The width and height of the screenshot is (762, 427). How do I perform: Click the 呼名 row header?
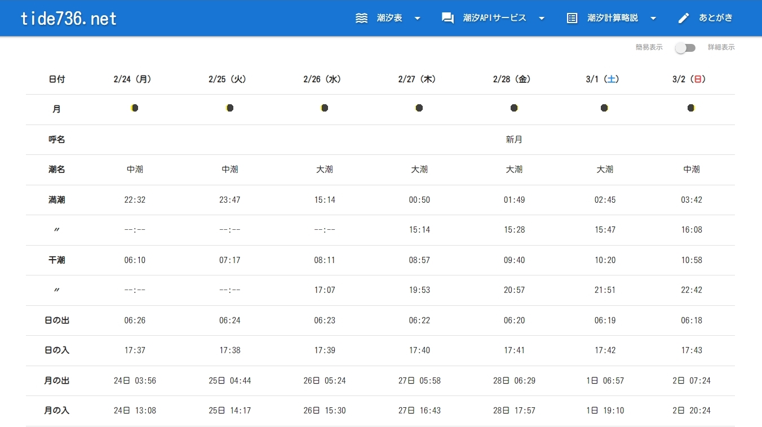[x=56, y=139]
